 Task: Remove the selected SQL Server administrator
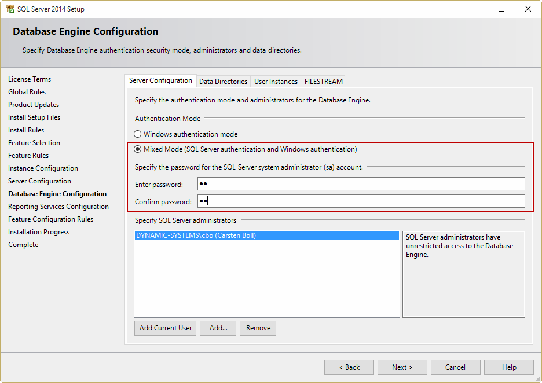[x=258, y=328]
